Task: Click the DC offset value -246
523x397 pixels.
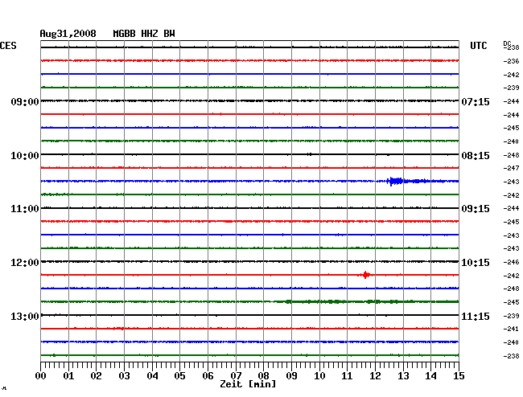Action: (x=511, y=262)
